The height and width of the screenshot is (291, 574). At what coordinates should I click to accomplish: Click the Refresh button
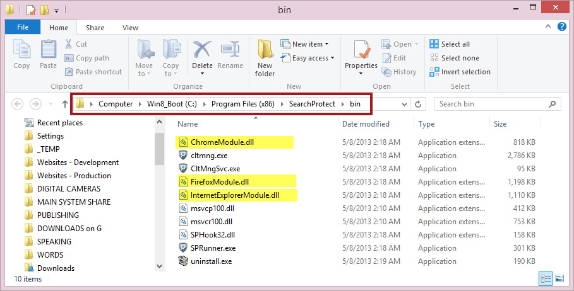[x=417, y=105]
